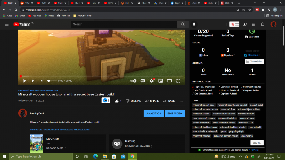Open the TubeBuddy menu in header
Screen dimensions: 285x160
pyautogui.click(x=234, y=24)
